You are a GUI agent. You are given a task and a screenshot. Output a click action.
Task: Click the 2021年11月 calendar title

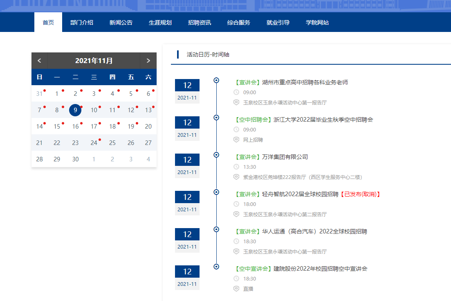[x=94, y=61]
